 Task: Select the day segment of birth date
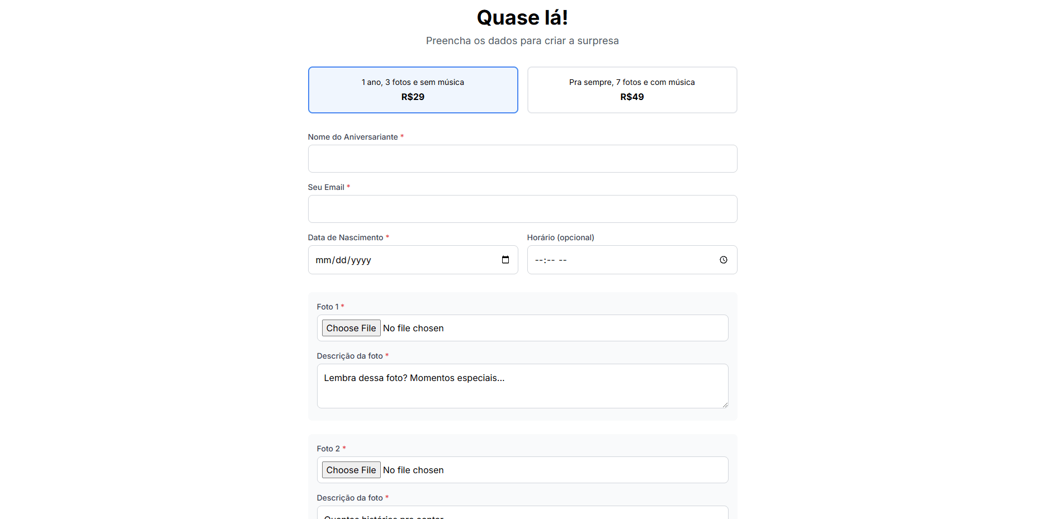pos(341,260)
